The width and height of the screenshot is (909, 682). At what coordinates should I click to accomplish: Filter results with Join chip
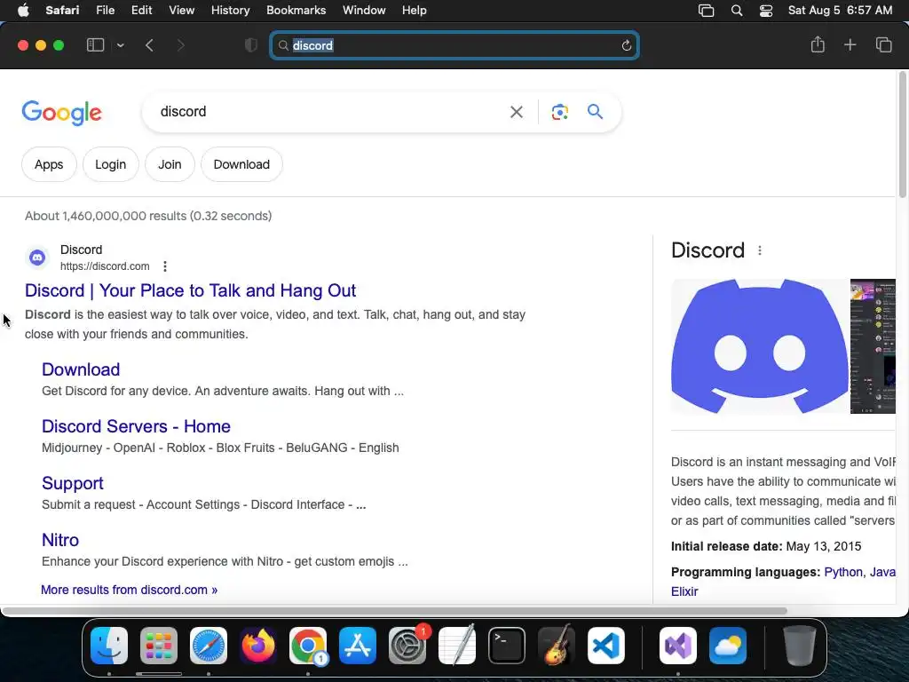[170, 164]
